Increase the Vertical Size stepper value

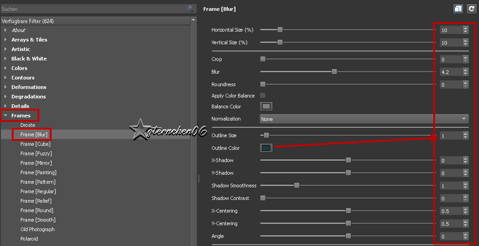click(465, 41)
